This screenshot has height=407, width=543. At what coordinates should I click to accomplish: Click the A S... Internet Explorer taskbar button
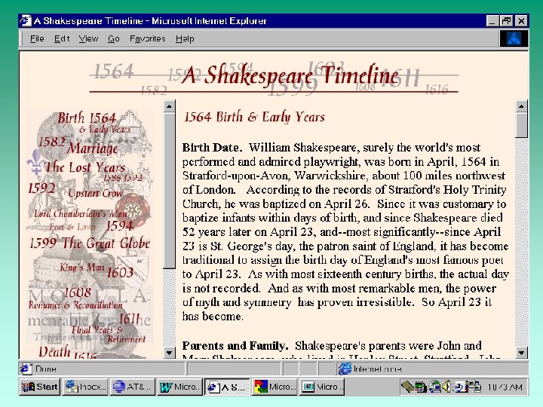point(227,387)
